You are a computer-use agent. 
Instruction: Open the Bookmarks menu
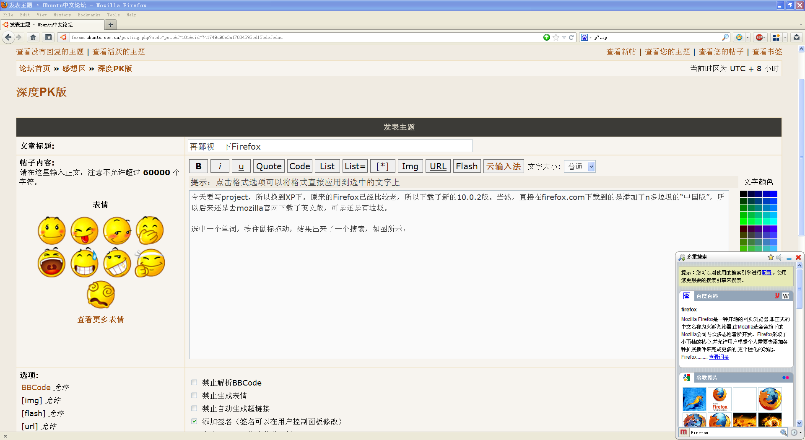tap(89, 15)
